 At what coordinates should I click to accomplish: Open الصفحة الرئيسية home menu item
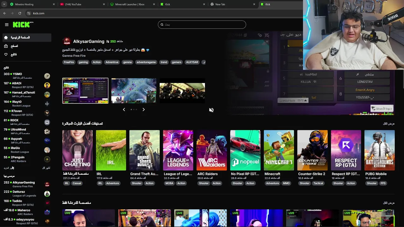pos(27,38)
